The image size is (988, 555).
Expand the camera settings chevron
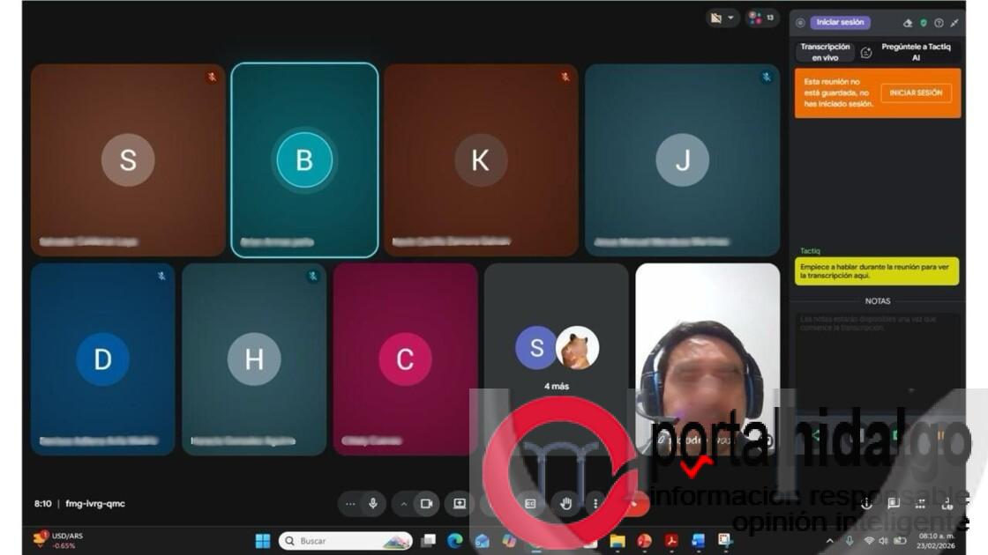point(404,503)
